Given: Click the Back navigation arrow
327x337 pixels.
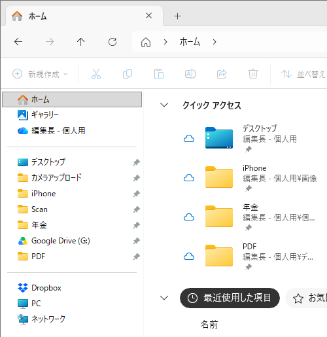Looking at the screenshot, I should [x=18, y=42].
